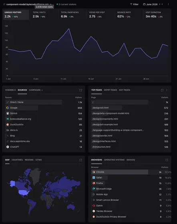The height and width of the screenshot is (224, 177).
Task: Open /introduction.html page row
Action: point(130,147)
